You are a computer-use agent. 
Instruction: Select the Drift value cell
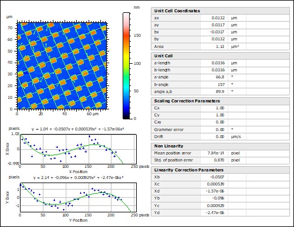click(214, 136)
